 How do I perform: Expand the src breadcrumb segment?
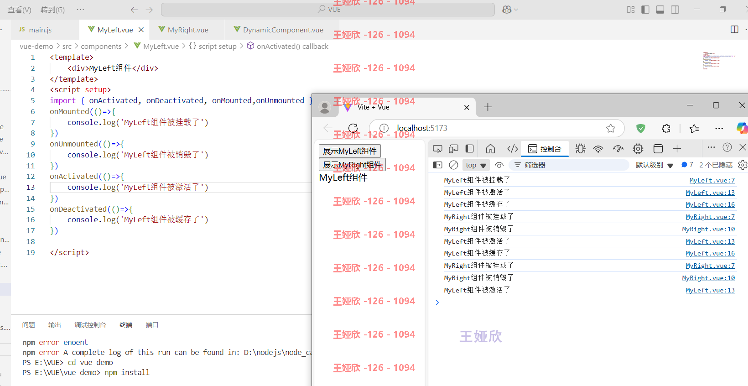pos(67,46)
